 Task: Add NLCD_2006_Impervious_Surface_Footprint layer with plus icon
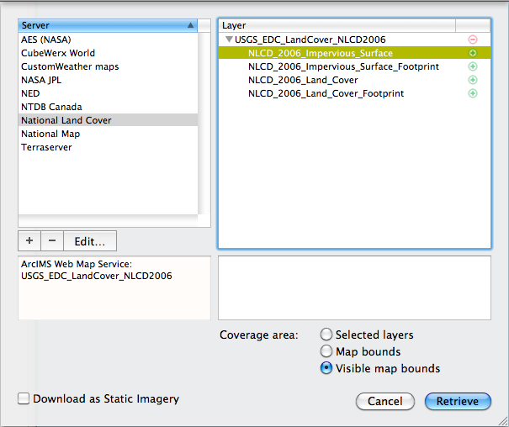click(473, 66)
